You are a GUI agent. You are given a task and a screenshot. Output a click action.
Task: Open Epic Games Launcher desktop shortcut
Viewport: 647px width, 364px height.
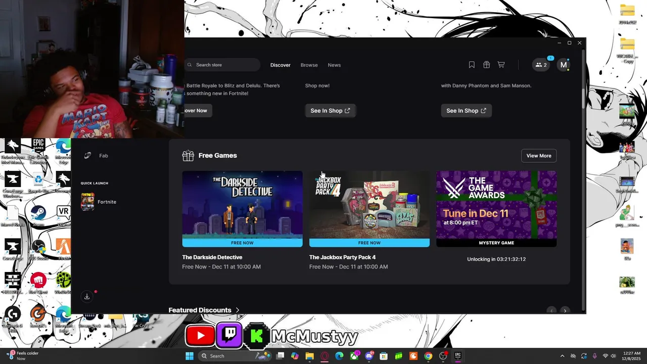(x=38, y=152)
